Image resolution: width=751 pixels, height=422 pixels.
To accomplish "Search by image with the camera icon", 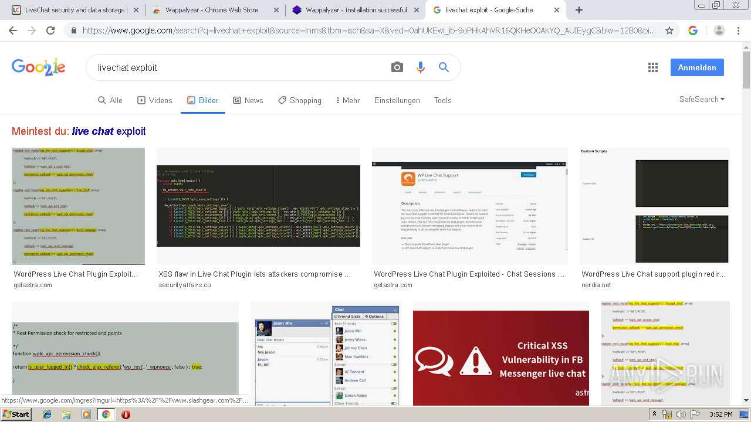I will [x=397, y=67].
